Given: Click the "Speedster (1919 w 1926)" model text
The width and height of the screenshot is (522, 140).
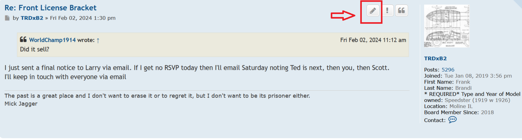Looking at the screenshot, I should (x=477, y=100).
